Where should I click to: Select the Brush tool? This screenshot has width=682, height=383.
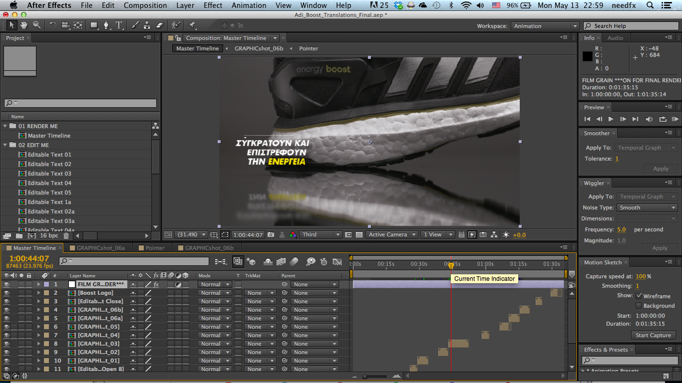(135, 25)
